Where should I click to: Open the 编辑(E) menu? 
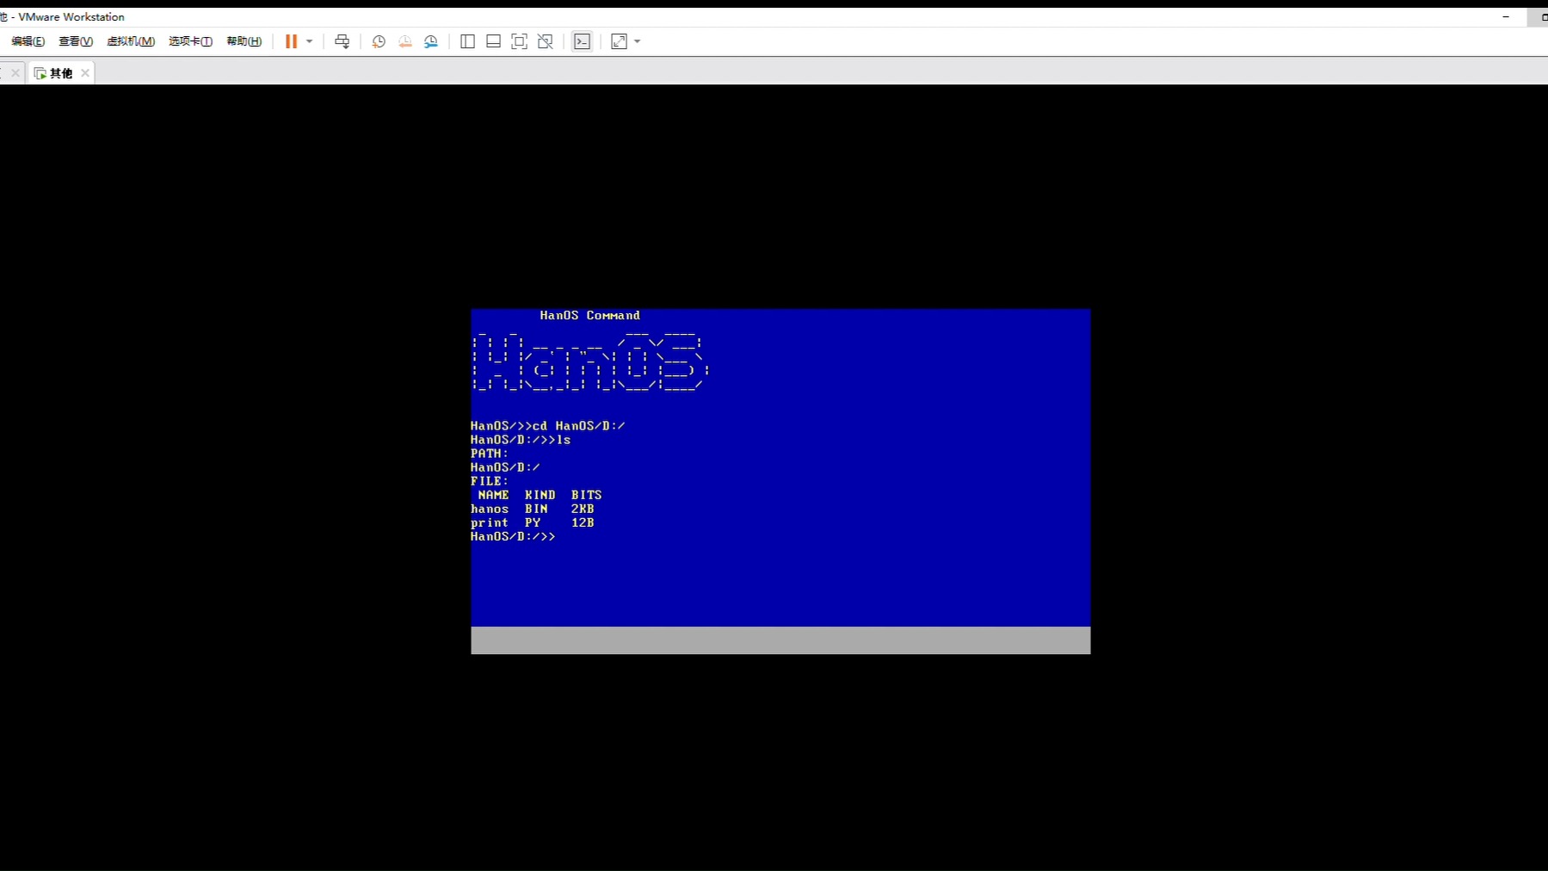coord(28,41)
